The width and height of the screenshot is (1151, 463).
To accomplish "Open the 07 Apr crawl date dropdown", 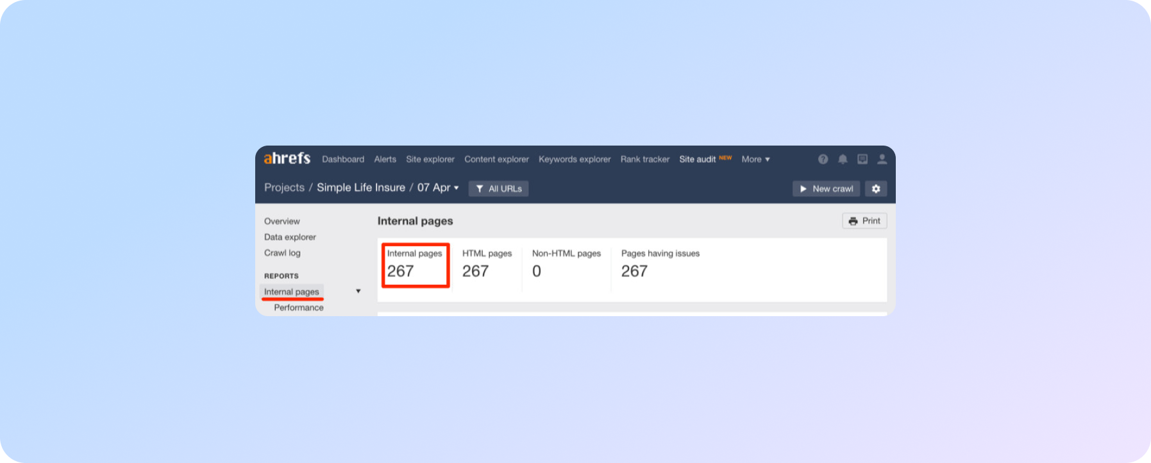I will click(x=438, y=188).
